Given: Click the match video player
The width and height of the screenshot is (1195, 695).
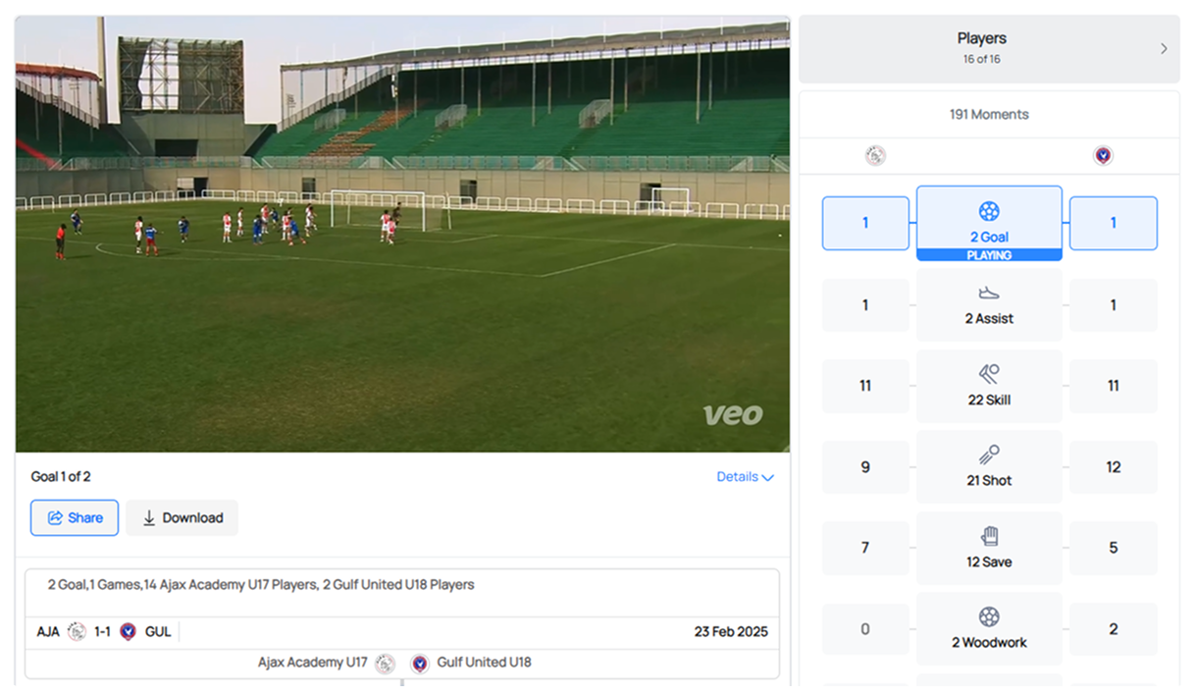Looking at the screenshot, I should pos(402,234).
